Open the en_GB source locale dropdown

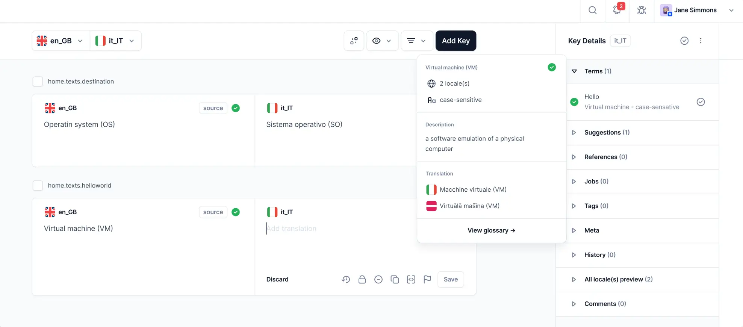coord(61,41)
